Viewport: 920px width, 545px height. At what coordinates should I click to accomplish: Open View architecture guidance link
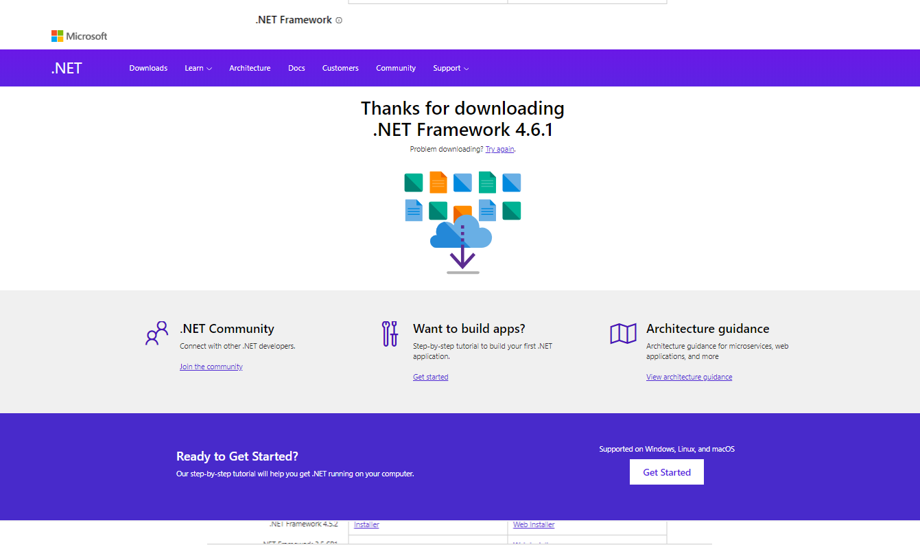pyautogui.click(x=689, y=377)
